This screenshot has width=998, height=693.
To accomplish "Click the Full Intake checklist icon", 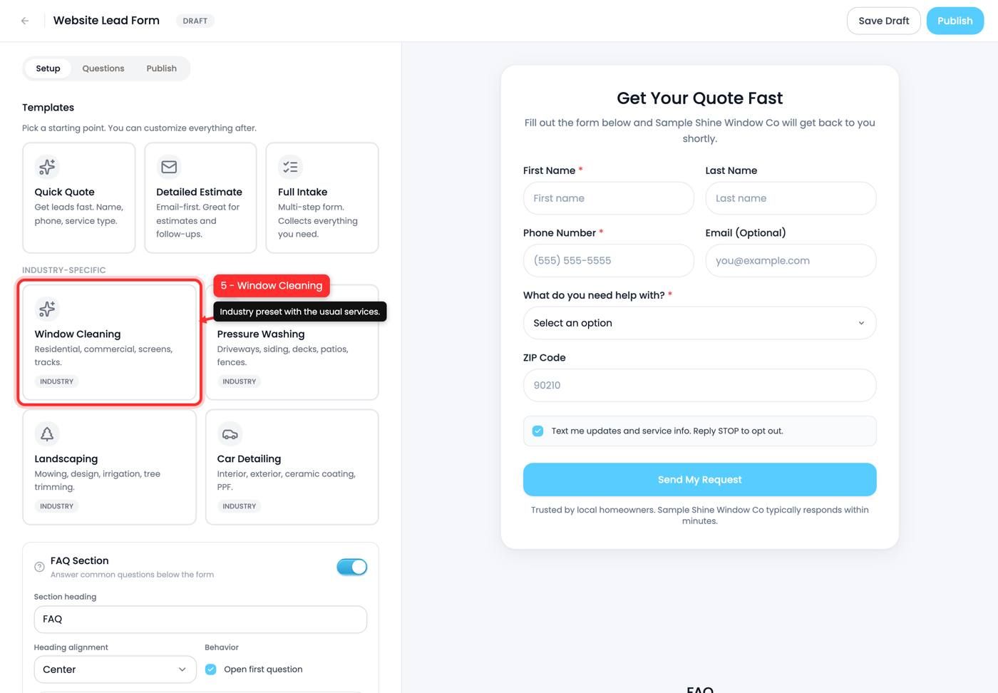I will tap(290, 167).
